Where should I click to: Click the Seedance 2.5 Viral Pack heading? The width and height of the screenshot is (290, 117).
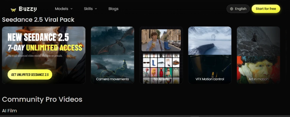[x=38, y=20]
